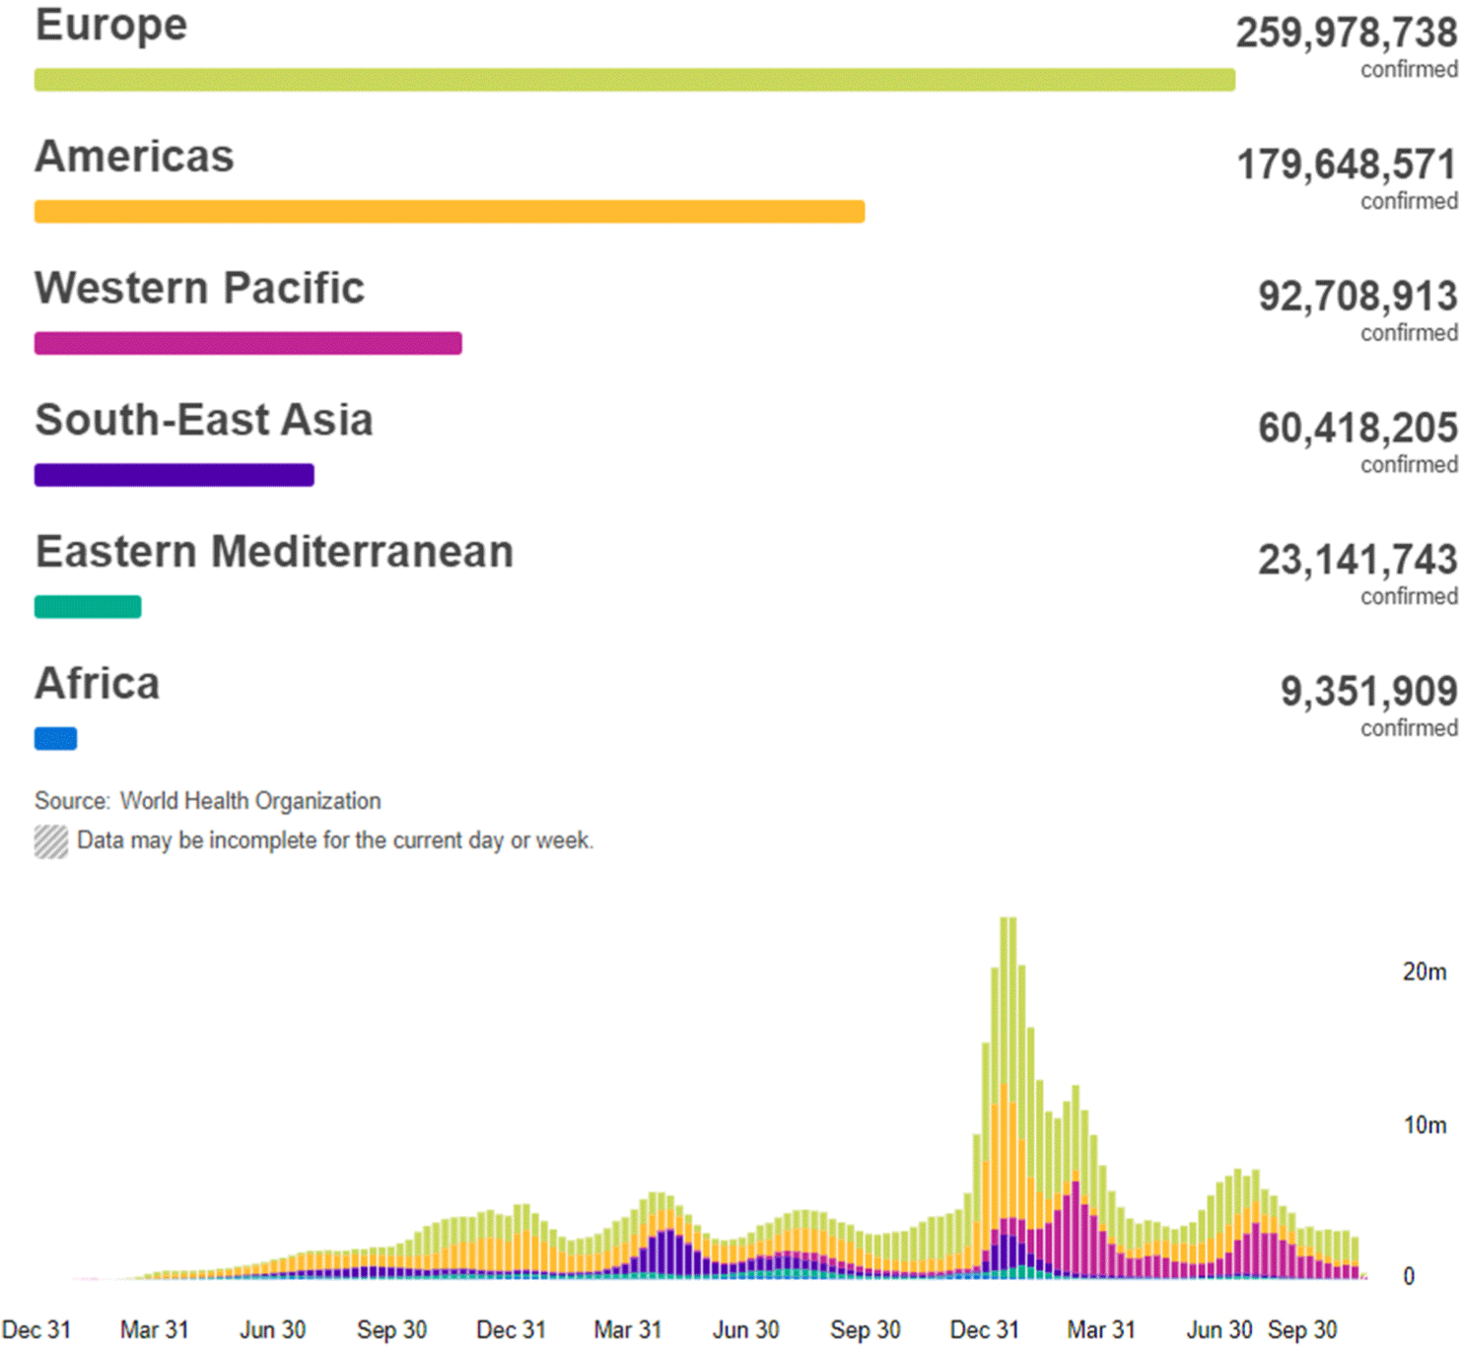
Task: Click the Americas region heading
Action: (x=134, y=157)
